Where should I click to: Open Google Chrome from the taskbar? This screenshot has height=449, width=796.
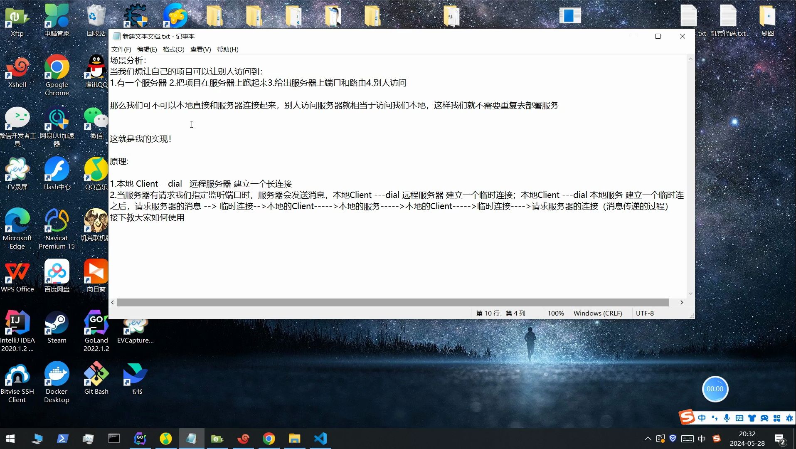pyautogui.click(x=269, y=438)
